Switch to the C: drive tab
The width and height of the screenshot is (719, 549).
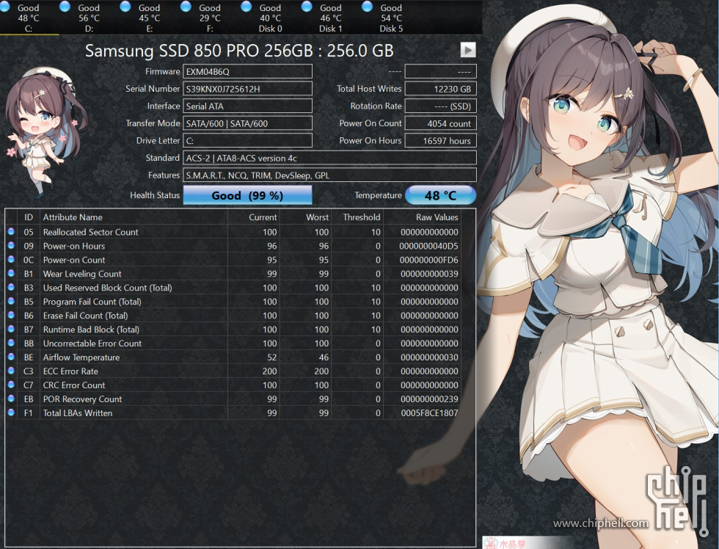tap(29, 18)
